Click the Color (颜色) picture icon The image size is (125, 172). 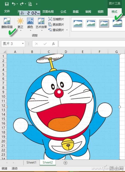click(30, 21)
